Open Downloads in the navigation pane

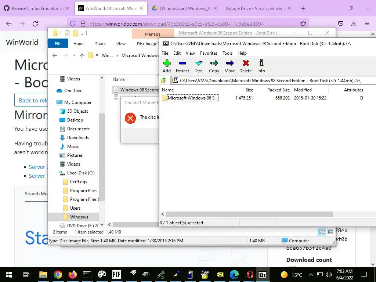click(74, 138)
